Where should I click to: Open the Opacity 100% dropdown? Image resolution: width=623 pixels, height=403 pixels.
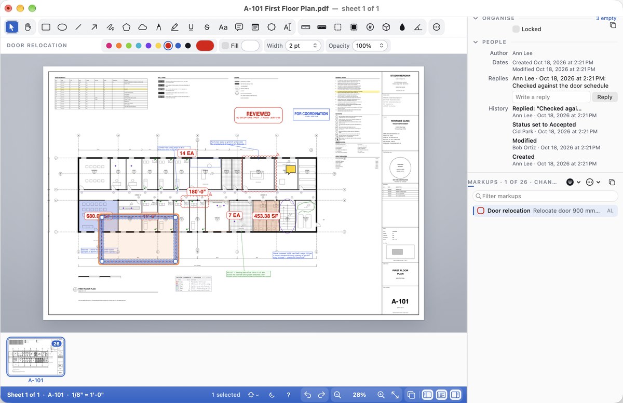(370, 46)
